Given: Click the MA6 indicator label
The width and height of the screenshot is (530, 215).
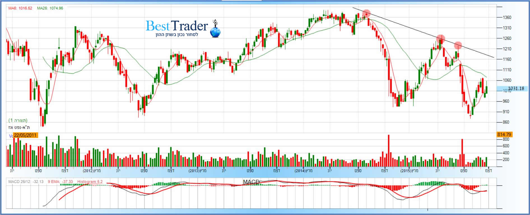Looking at the screenshot, I should (x=20, y=8).
